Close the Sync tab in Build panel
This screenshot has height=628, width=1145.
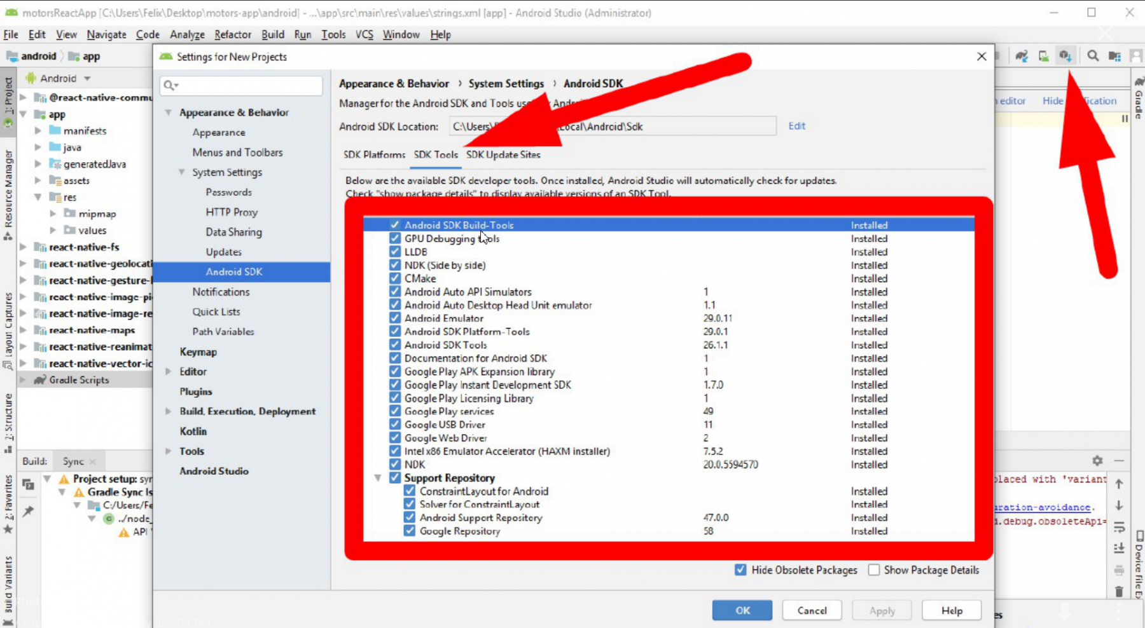click(93, 461)
